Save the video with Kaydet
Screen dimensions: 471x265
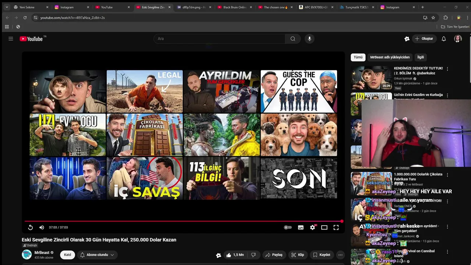tap(322, 255)
